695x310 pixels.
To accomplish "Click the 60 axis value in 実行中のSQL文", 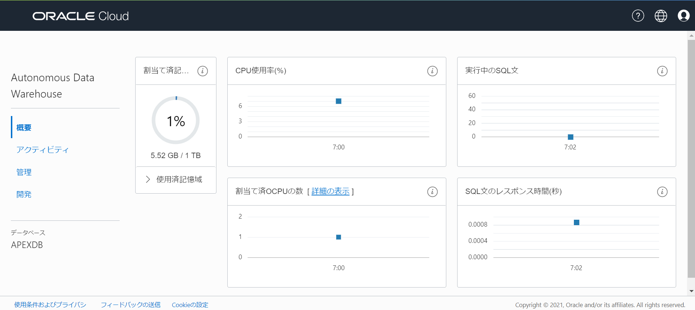I will (x=472, y=96).
